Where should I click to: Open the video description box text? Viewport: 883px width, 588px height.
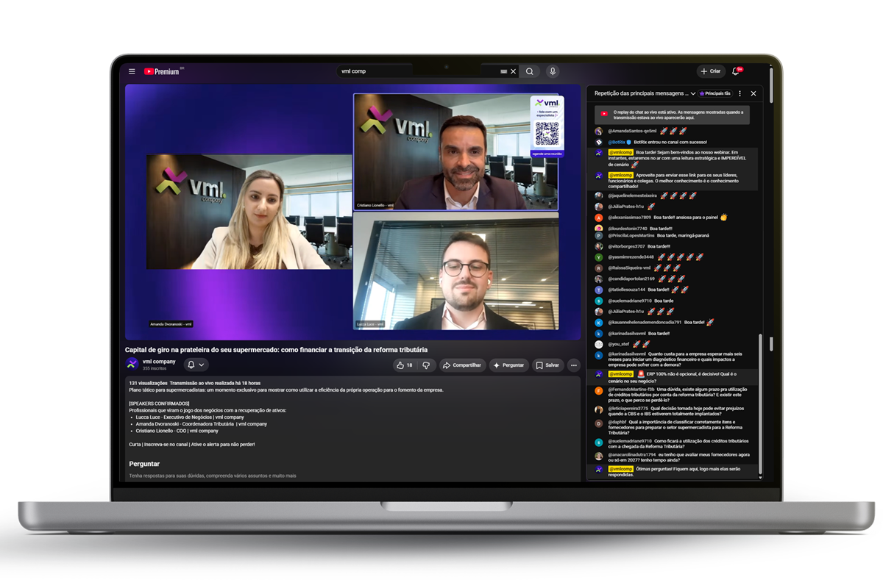click(x=352, y=429)
